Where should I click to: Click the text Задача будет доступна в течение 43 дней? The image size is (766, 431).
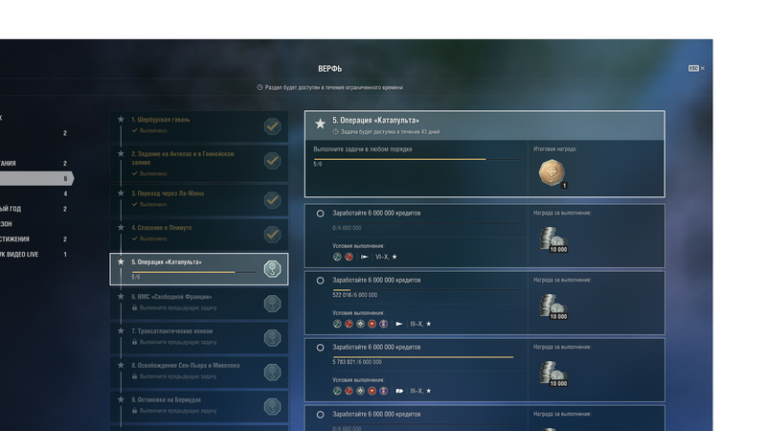click(390, 132)
